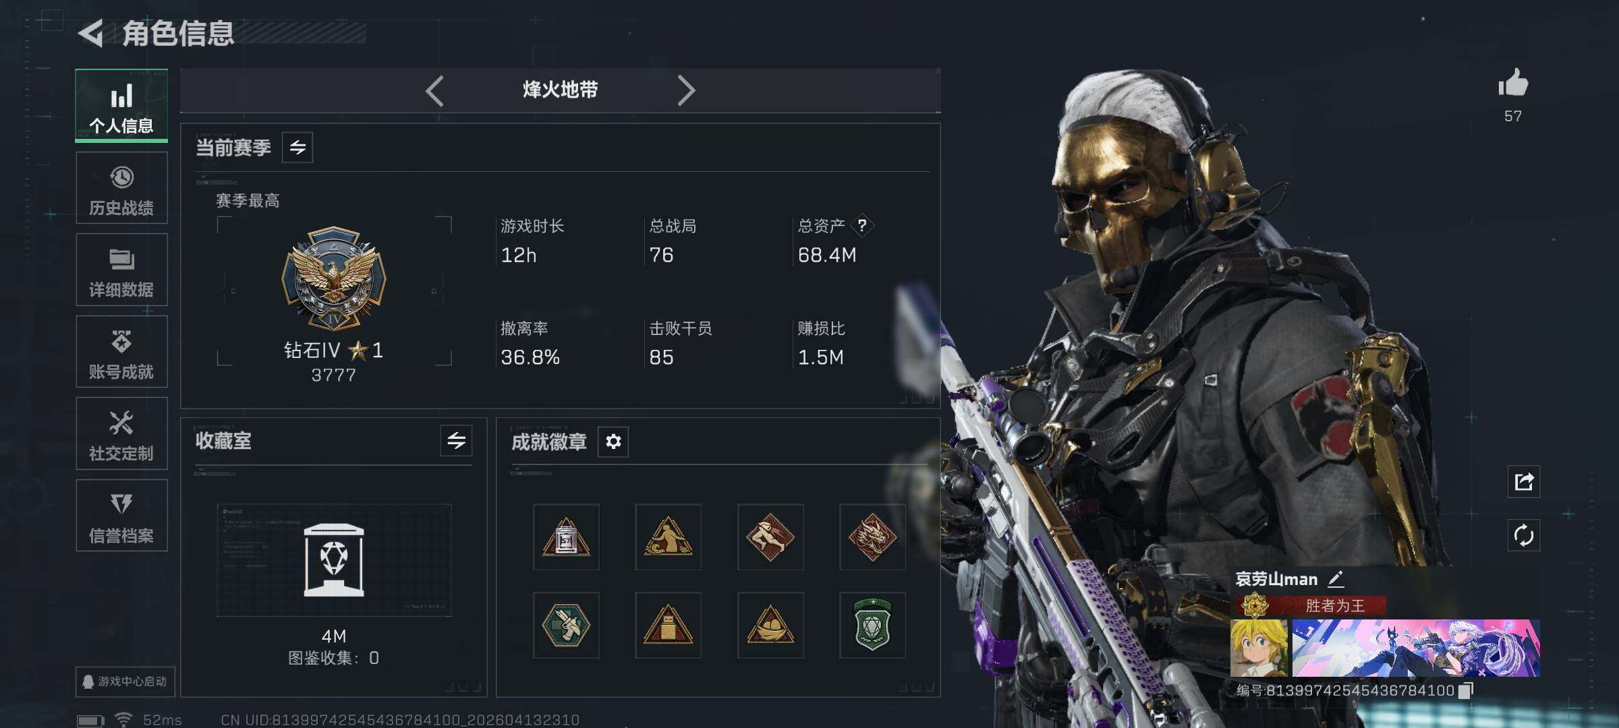Click the share icon on the right
The image size is (1619, 728).
[1524, 481]
